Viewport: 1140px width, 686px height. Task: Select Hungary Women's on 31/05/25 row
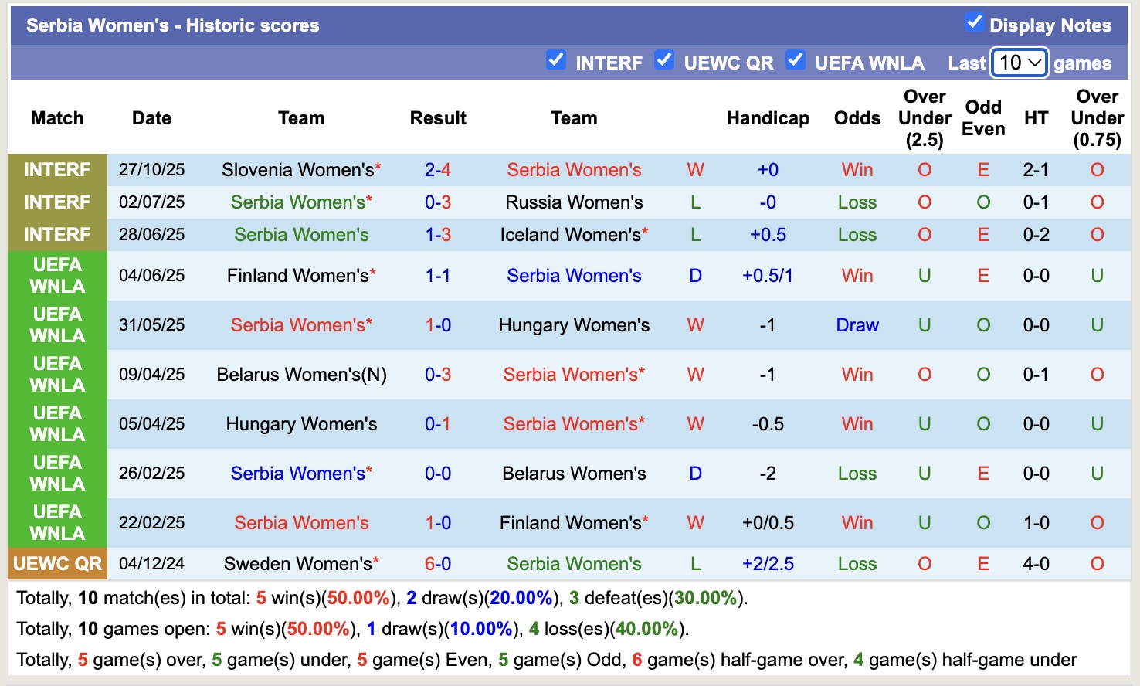click(573, 324)
